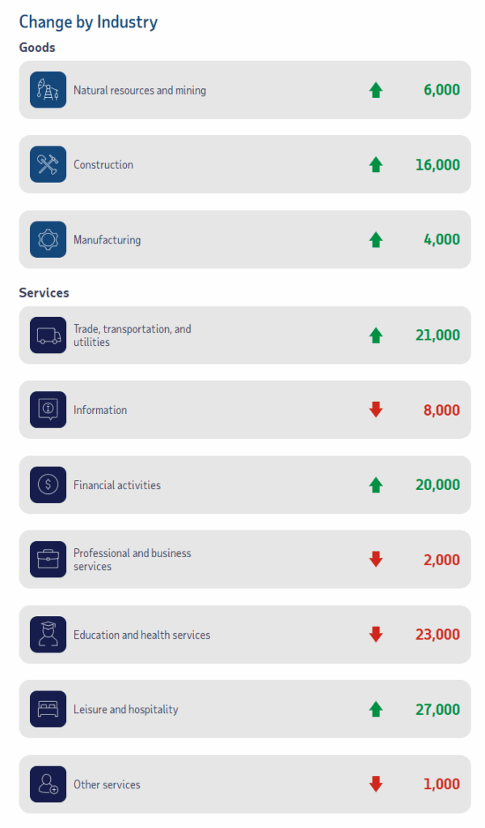Click the bed Leisure and hospitality icon
Screen dimensions: 485x828
click(x=48, y=709)
